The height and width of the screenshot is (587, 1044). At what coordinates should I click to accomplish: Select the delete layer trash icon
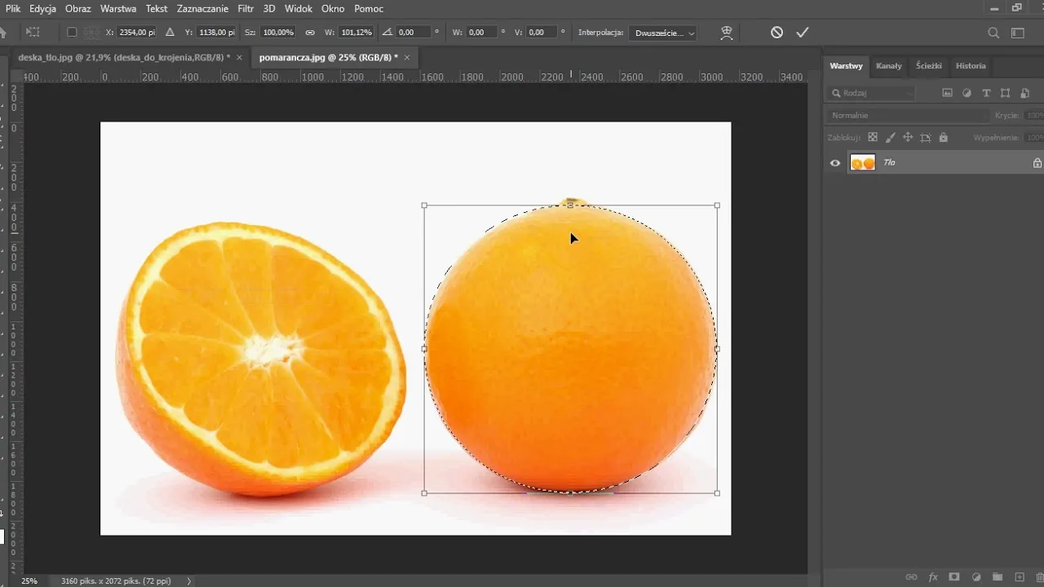1039,576
